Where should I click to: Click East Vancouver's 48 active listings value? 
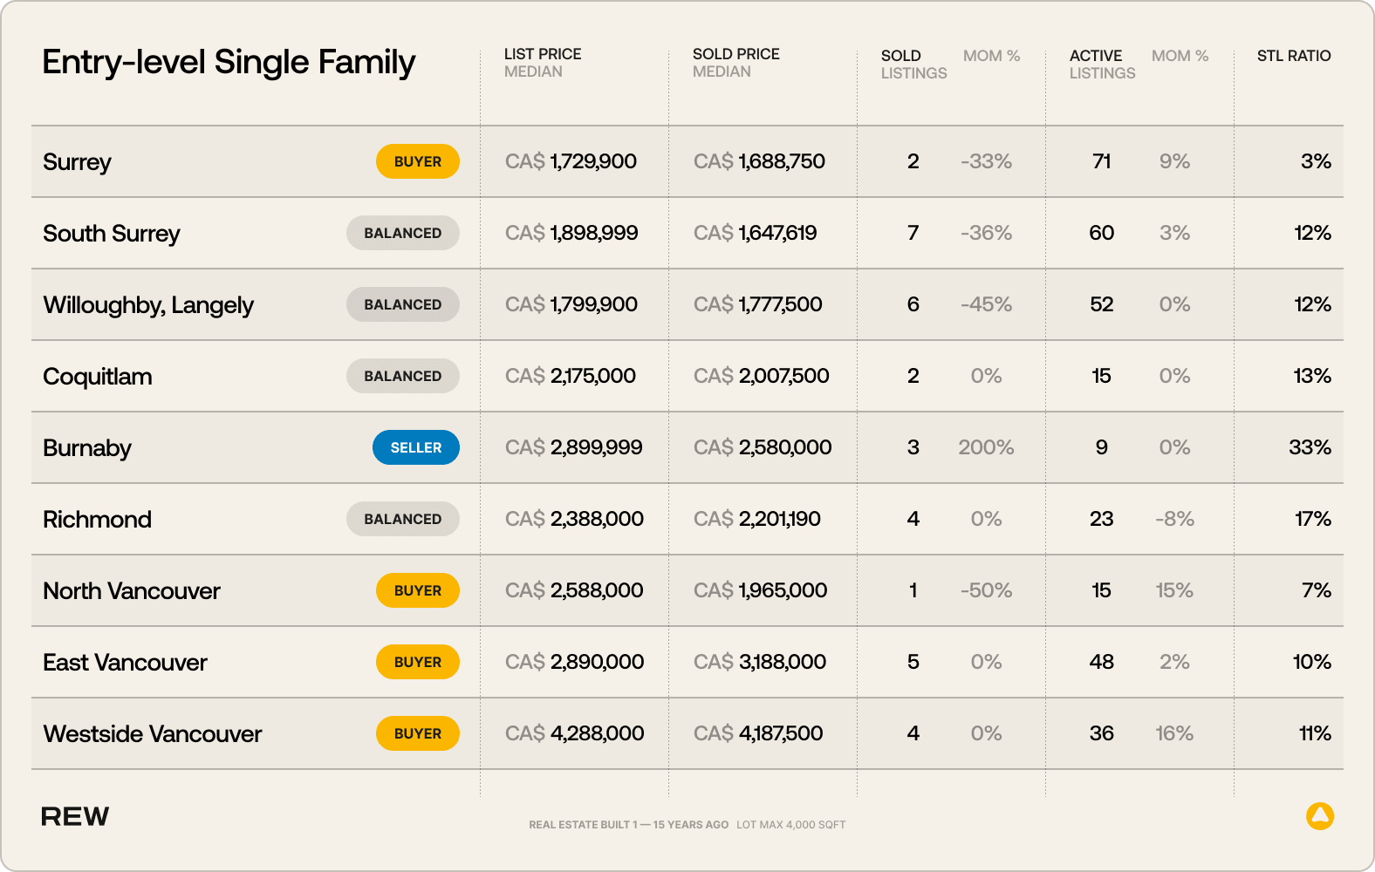[x=1102, y=662]
